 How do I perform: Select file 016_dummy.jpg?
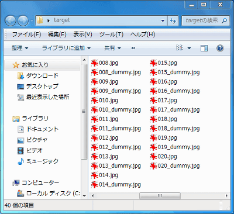click(x=175, y=91)
